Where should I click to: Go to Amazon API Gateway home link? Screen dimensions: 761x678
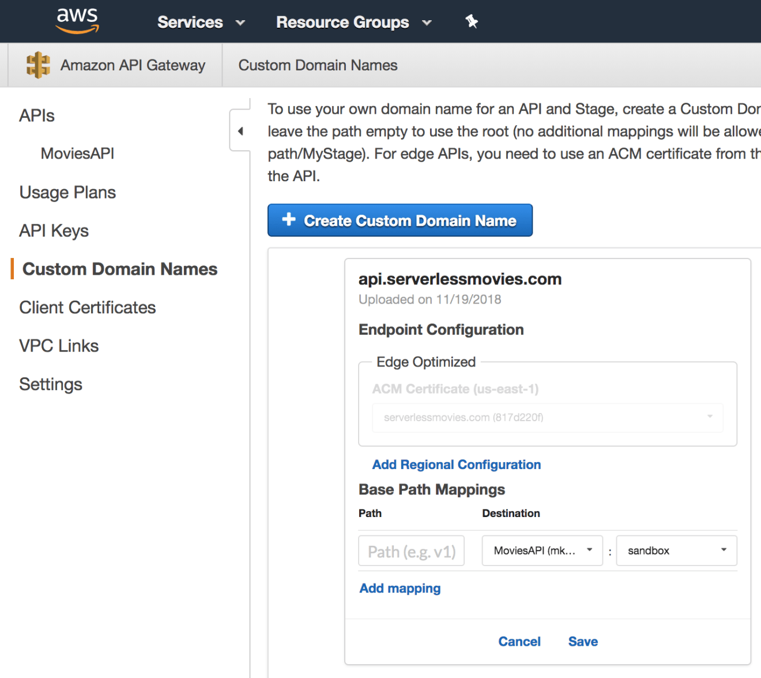[133, 65]
